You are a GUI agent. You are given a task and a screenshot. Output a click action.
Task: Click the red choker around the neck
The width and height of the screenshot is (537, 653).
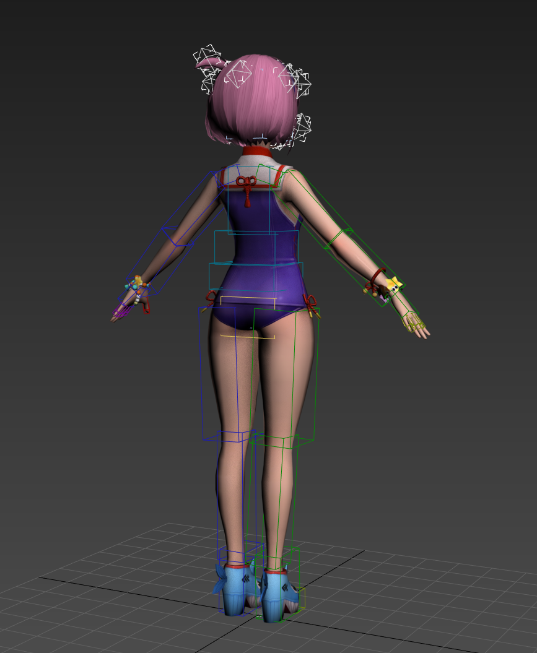point(258,151)
